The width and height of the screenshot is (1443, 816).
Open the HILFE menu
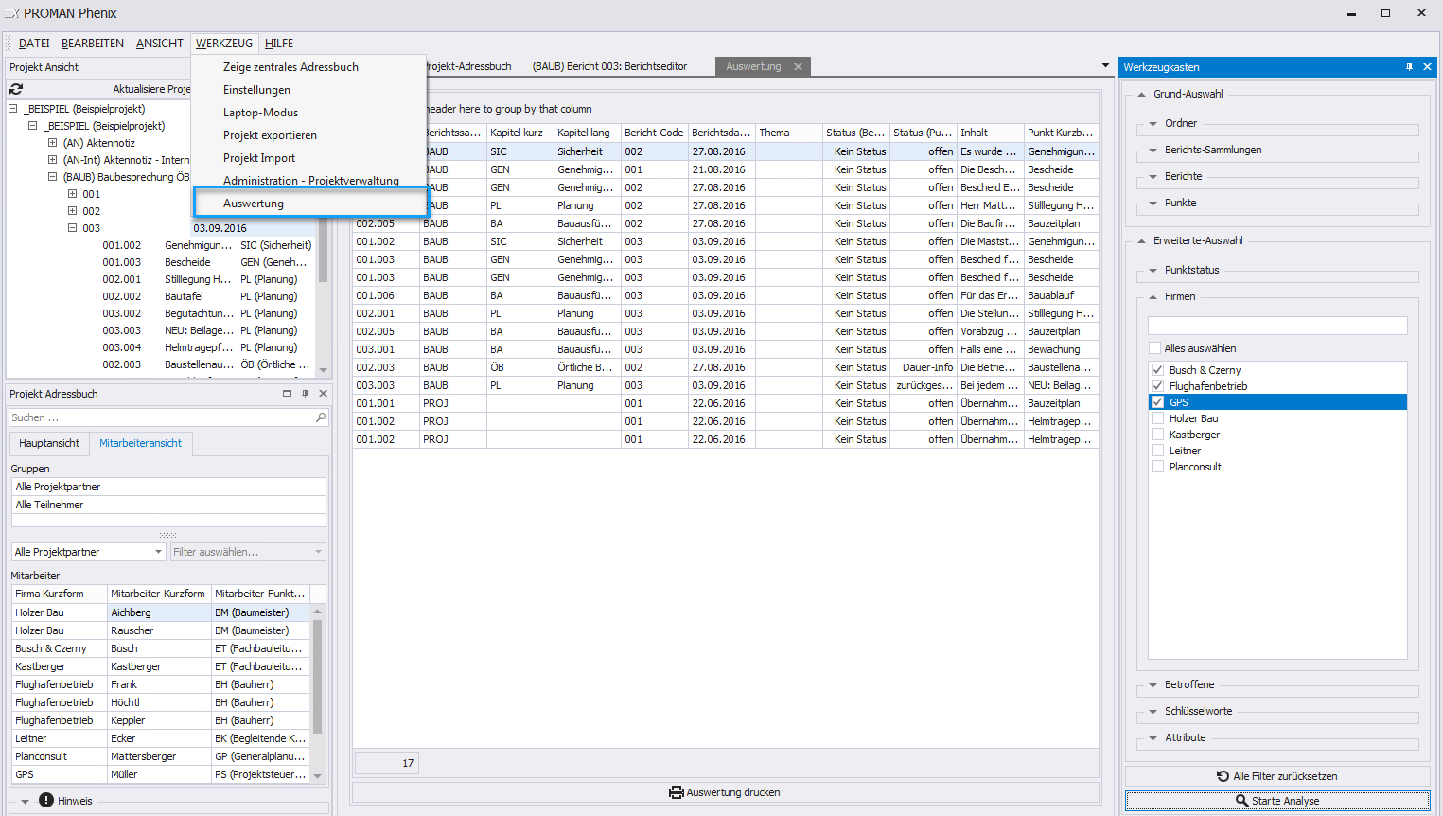pos(279,44)
